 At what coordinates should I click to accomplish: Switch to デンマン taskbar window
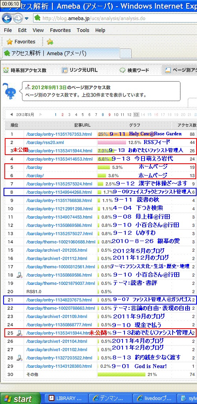click(111, 398)
